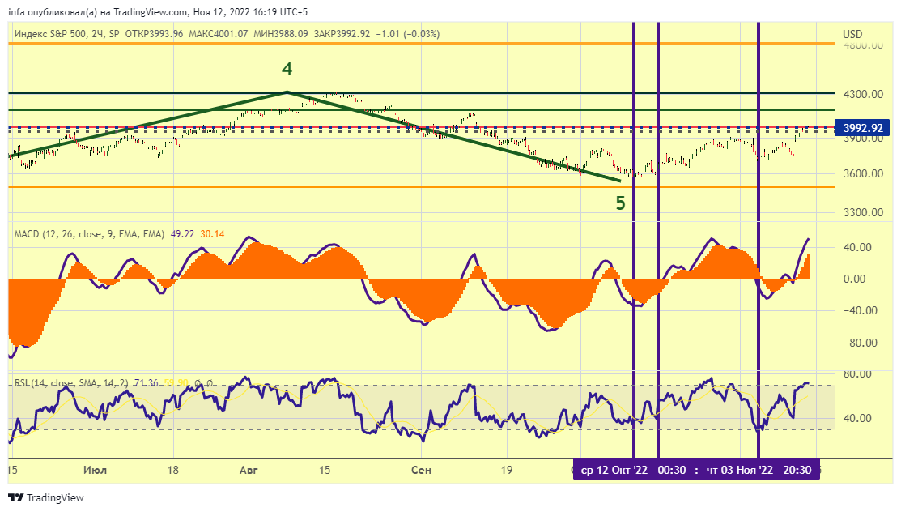Screen dimensions: 901x512
Task: Click the date label чт 03 Ноя '22
Action: (x=740, y=470)
